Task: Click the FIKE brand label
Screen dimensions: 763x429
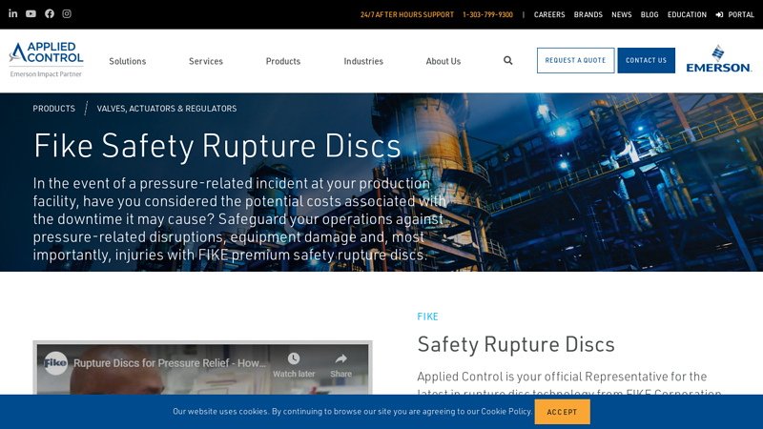Action: [x=427, y=317]
